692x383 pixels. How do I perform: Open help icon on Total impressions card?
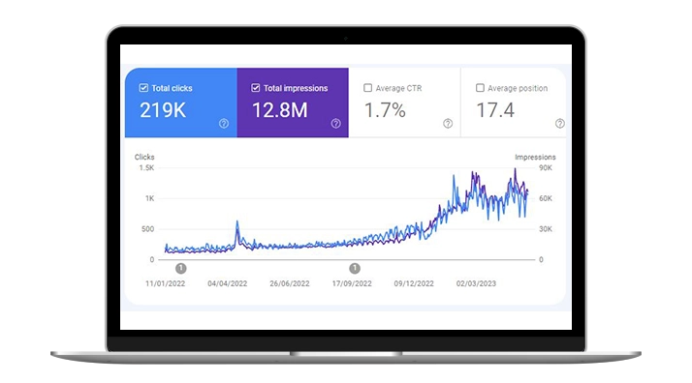click(336, 124)
